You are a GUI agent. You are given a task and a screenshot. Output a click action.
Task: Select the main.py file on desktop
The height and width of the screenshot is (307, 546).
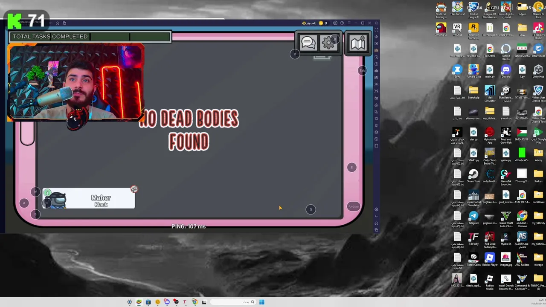[490, 72]
